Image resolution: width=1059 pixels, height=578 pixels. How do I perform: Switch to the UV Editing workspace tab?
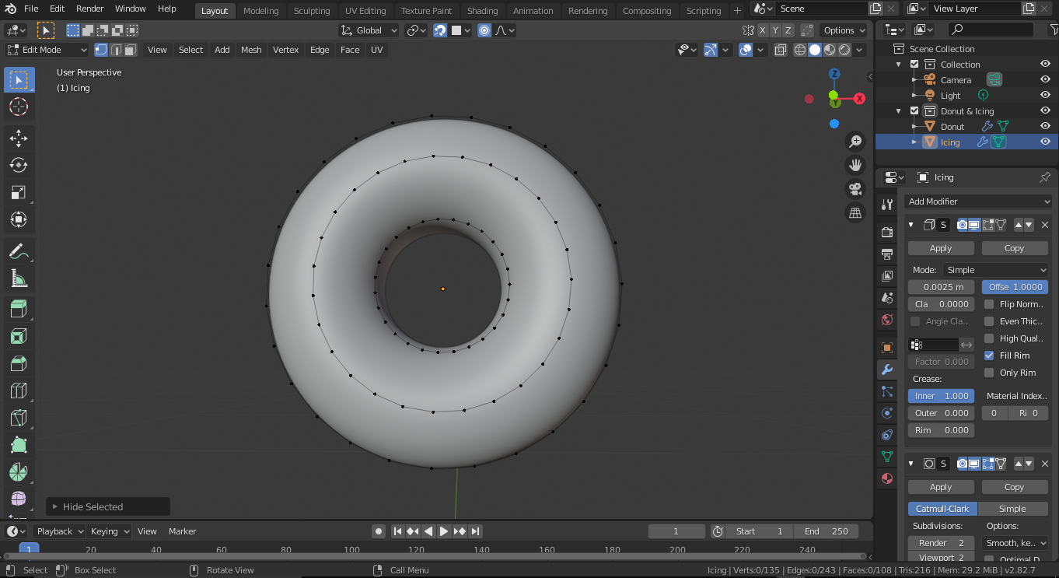click(365, 11)
